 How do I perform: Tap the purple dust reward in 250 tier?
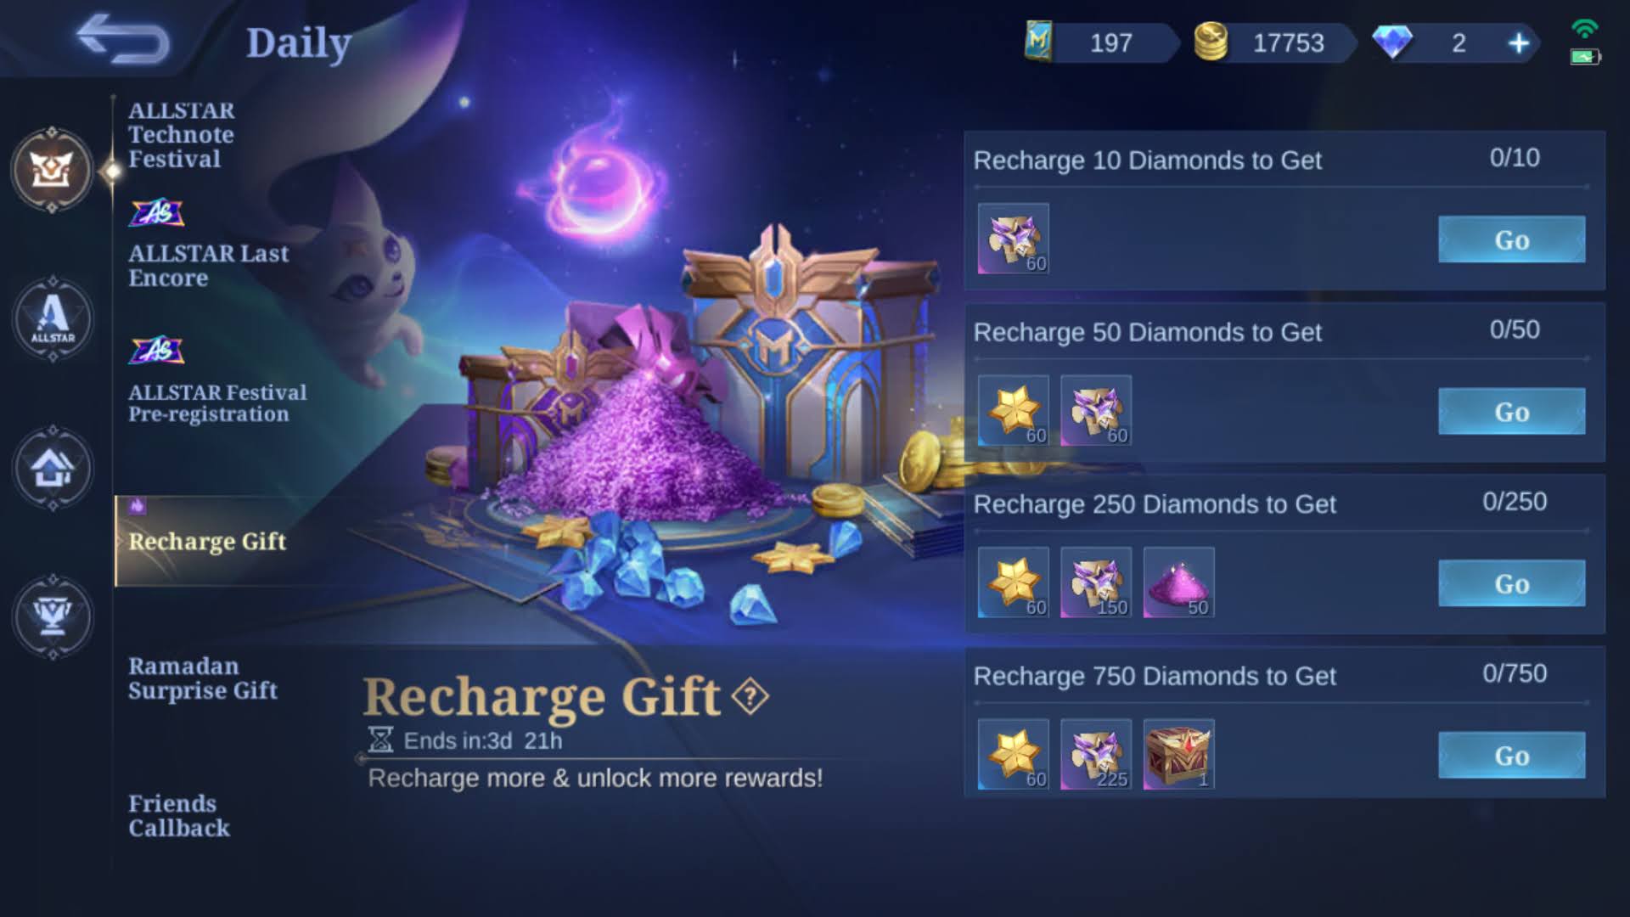[1178, 582]
